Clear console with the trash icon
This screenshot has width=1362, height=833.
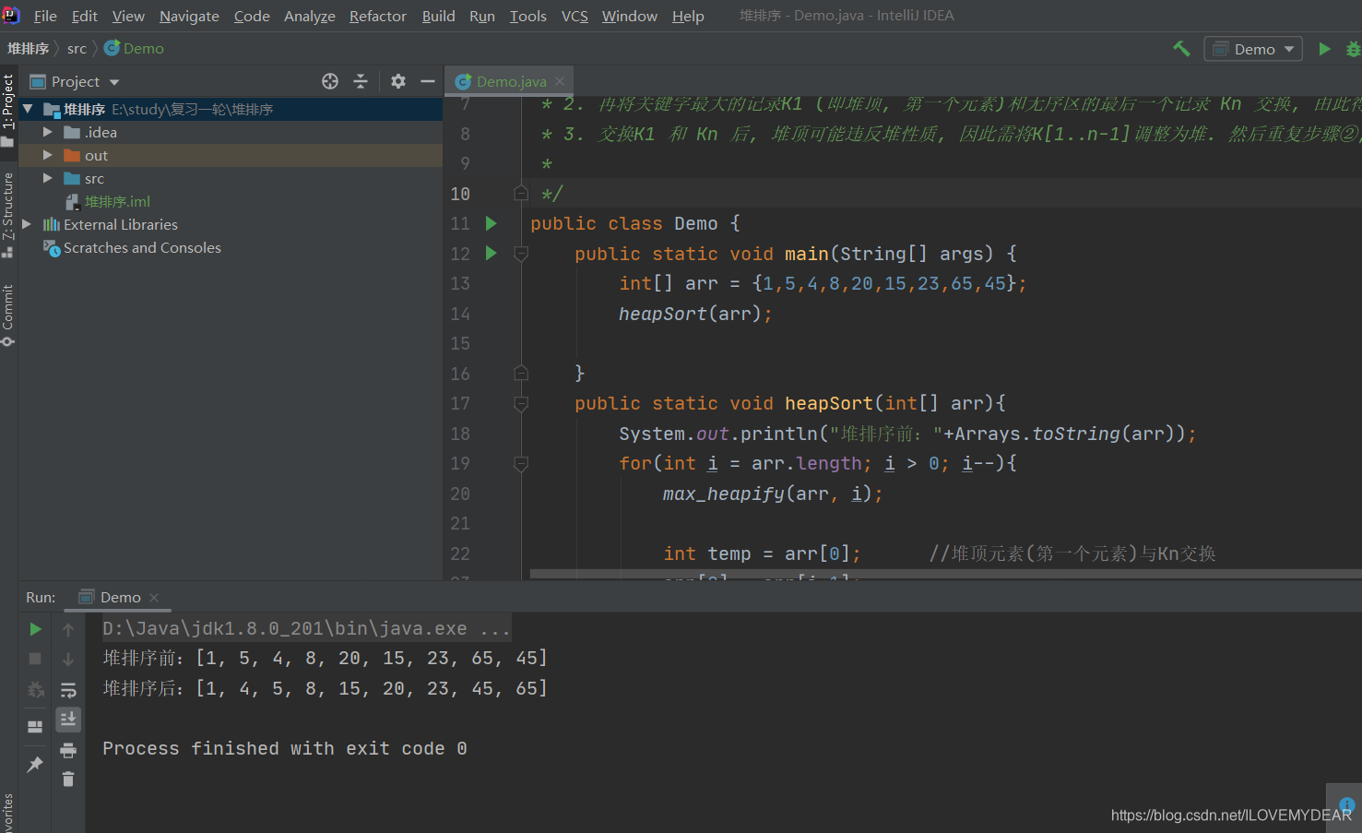68,779
